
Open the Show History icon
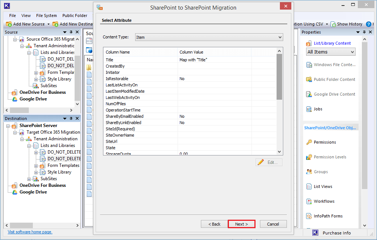click(333, 24)
